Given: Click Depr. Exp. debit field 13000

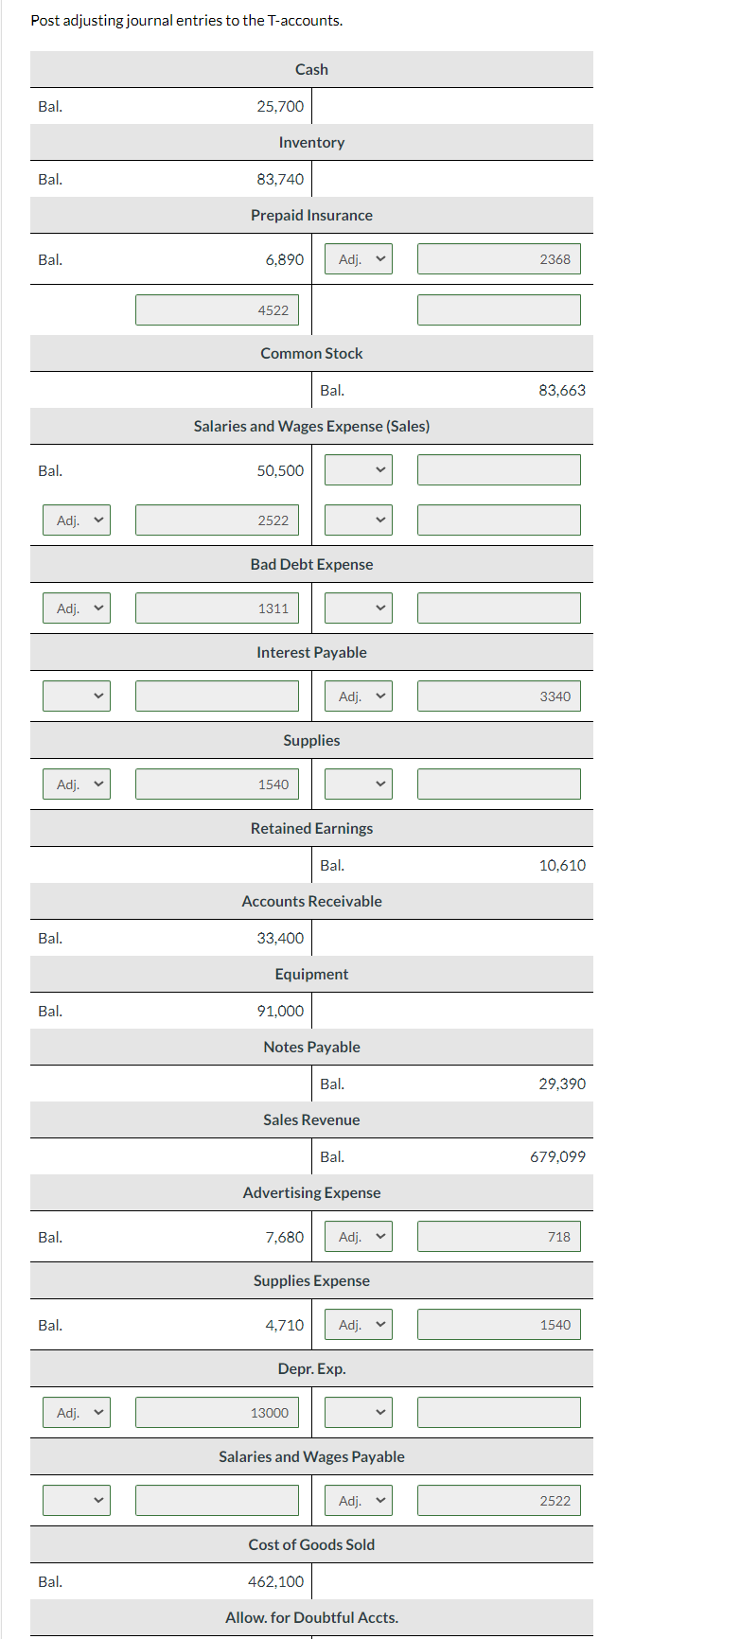Looking at the screenshot, I should (x=217, y=1413).
